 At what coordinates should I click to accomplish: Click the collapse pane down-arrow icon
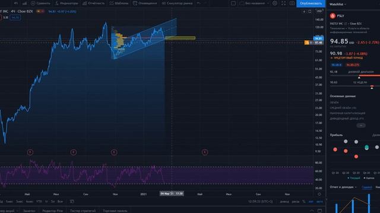[x=304, y=11]
